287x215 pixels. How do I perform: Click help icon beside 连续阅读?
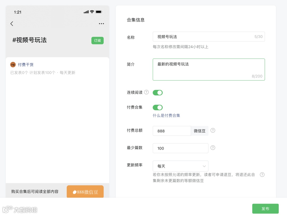[146, 92]
